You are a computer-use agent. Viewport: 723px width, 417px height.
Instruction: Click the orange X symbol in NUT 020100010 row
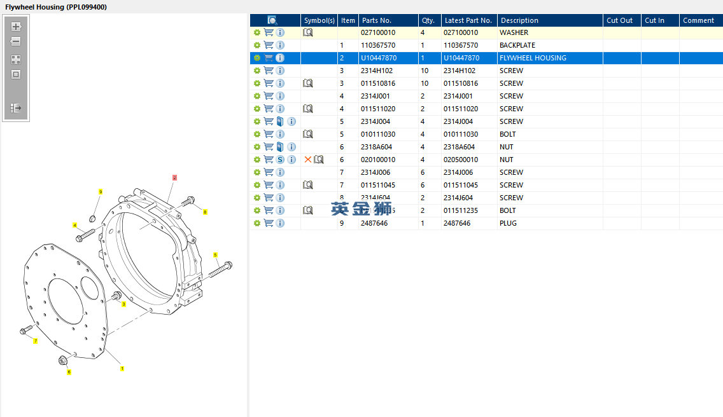(x=308, y=160)
